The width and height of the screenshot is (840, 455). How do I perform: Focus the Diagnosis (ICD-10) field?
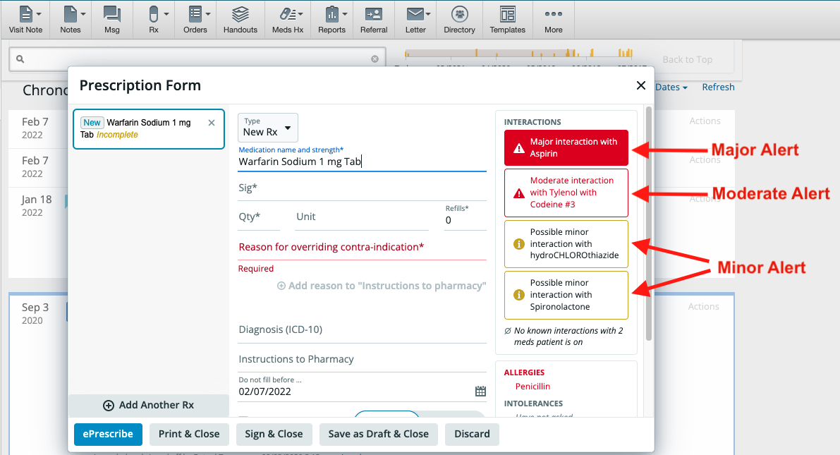pyautogui.click(x=362, y=329)
